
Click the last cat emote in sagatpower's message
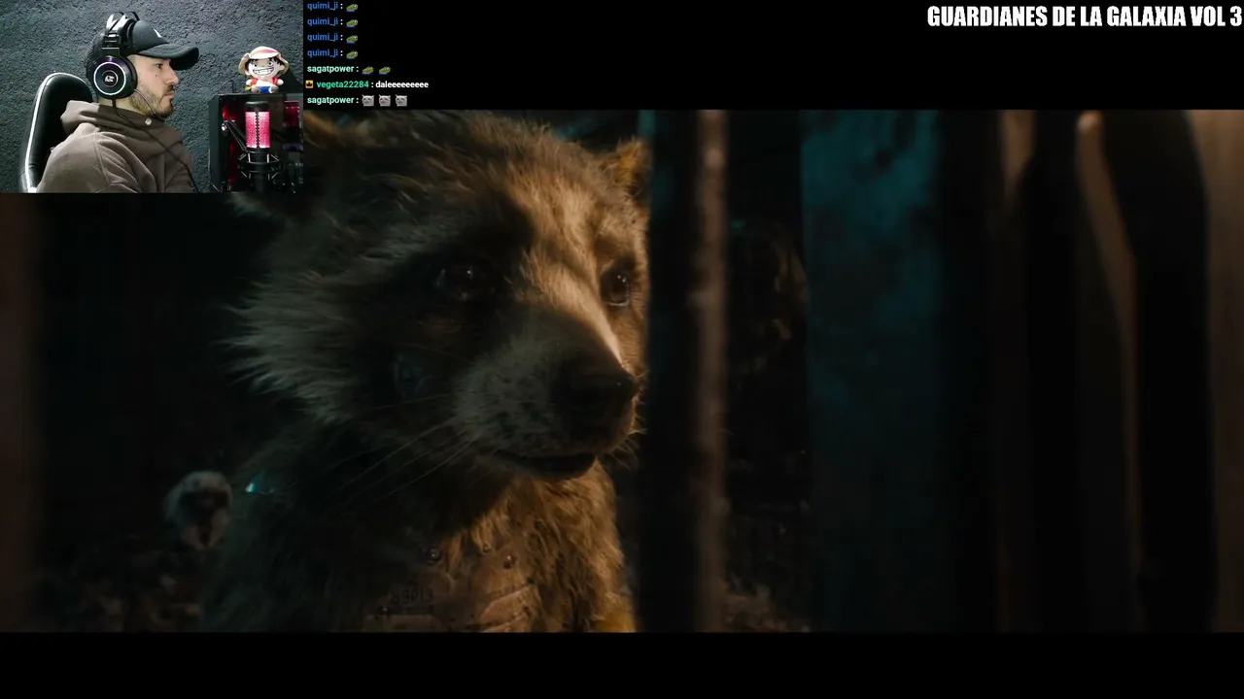[x=401, y=101]
